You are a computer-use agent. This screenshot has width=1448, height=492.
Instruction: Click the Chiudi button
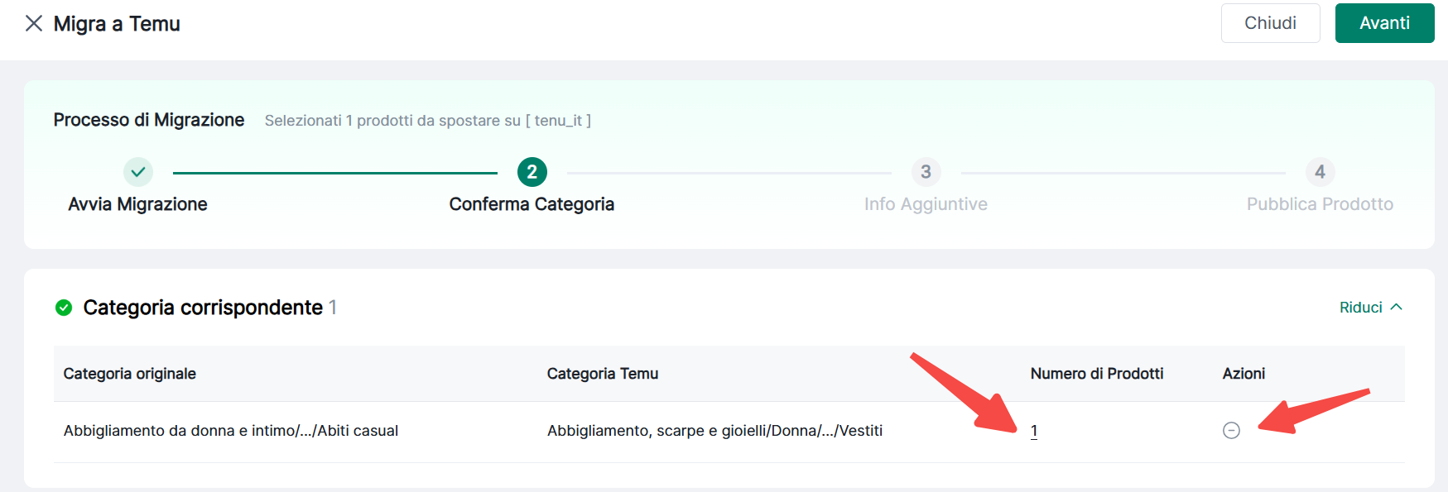[1270, 23]
